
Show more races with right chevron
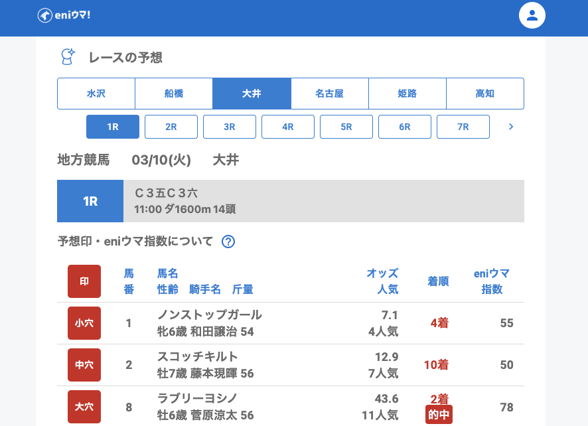click(x=510, y=127)
